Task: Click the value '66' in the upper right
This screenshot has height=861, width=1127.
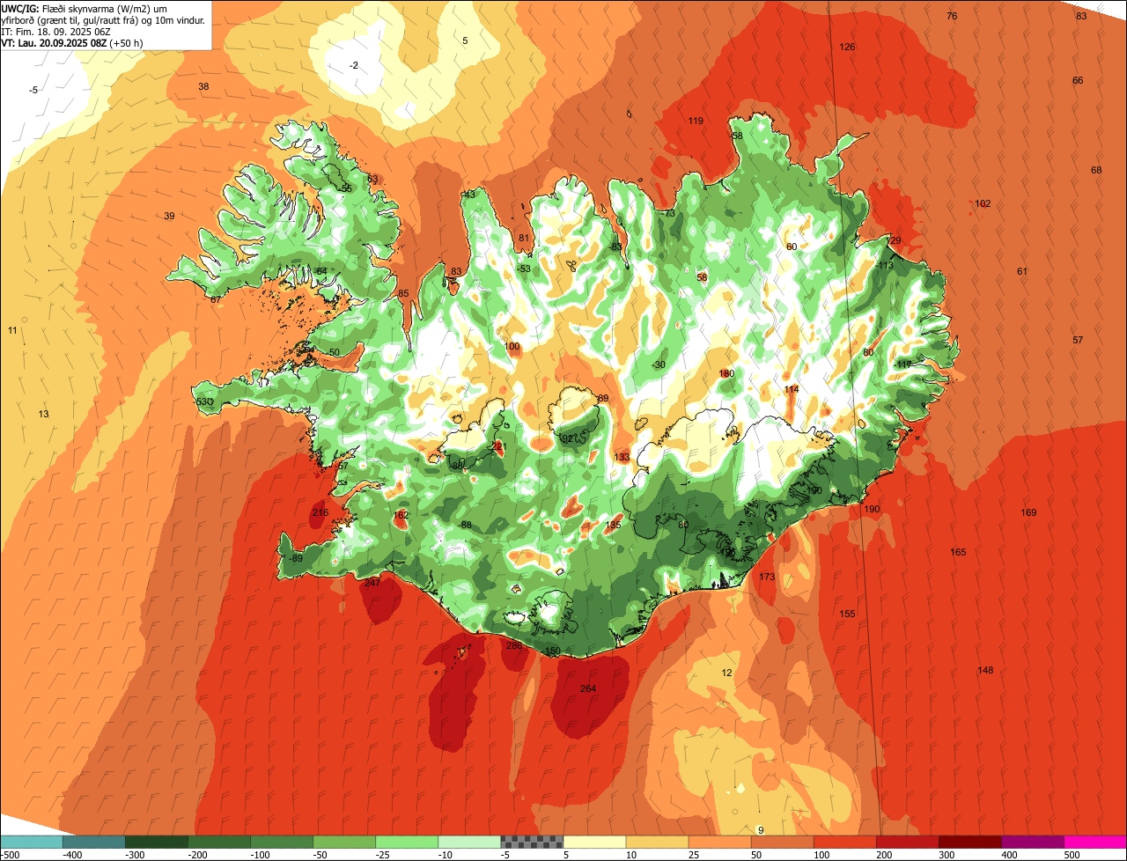Action: (1078, 80)
